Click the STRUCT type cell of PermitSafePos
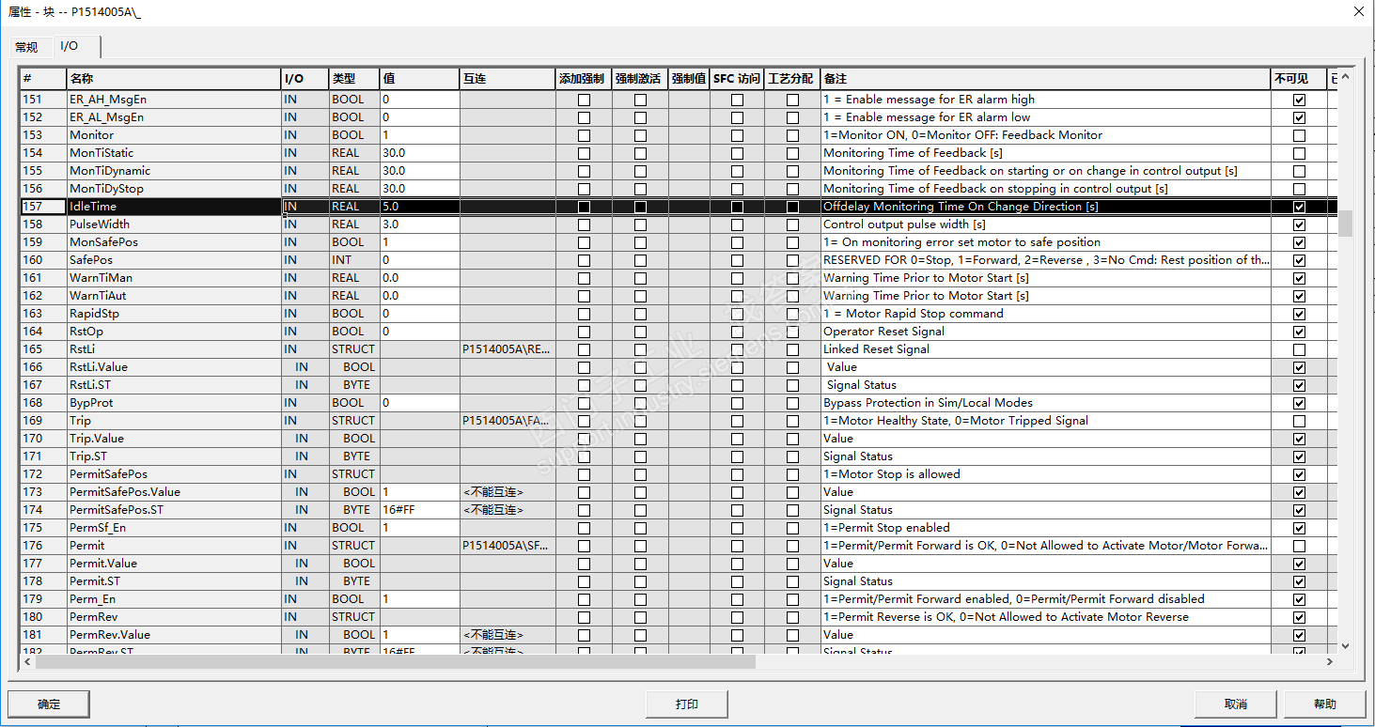Screen dimensions: 1375x727 coord(354,474)
